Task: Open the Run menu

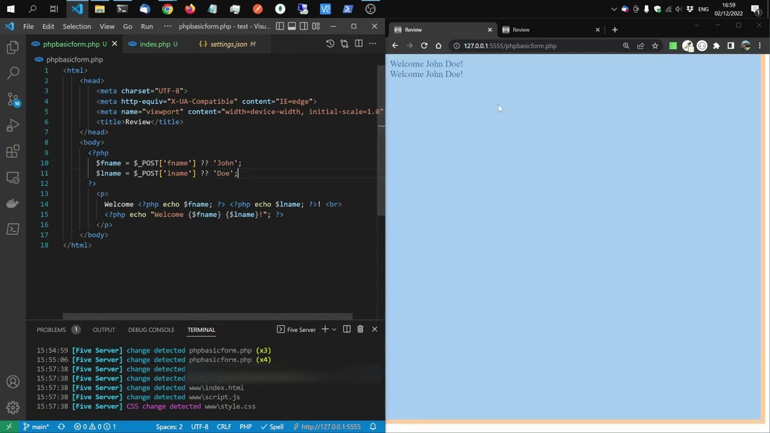Action: pos(147,26)
